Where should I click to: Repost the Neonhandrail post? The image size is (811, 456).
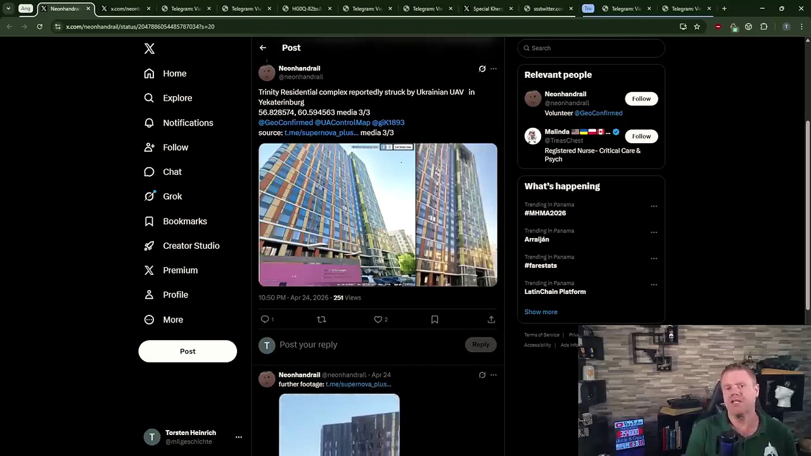(321, 320)
